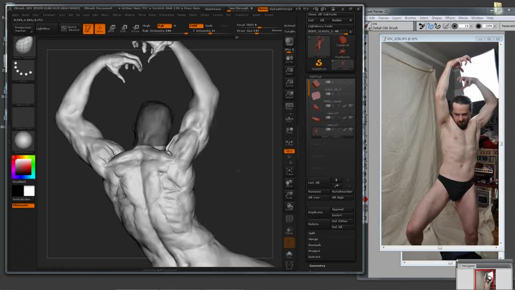Select the Scale transform tool
The width and height of the screenshot is (515, 290).
tap(124, 29)
